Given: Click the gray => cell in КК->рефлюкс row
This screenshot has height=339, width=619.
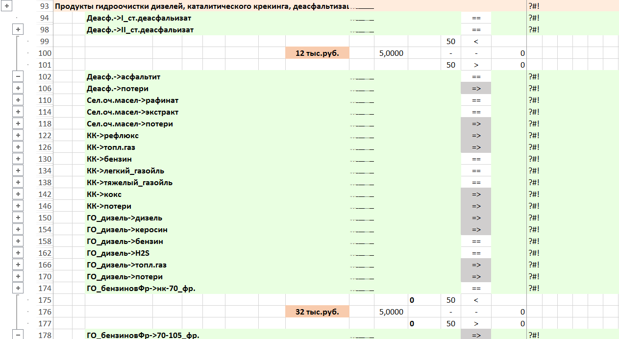Looking at the screenshot, I should tap(475, 136).
